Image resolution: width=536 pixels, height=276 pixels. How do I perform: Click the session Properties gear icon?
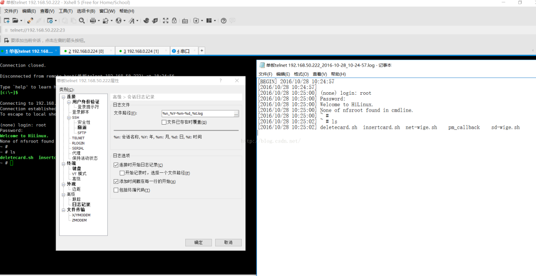click(x=50, y=20)
